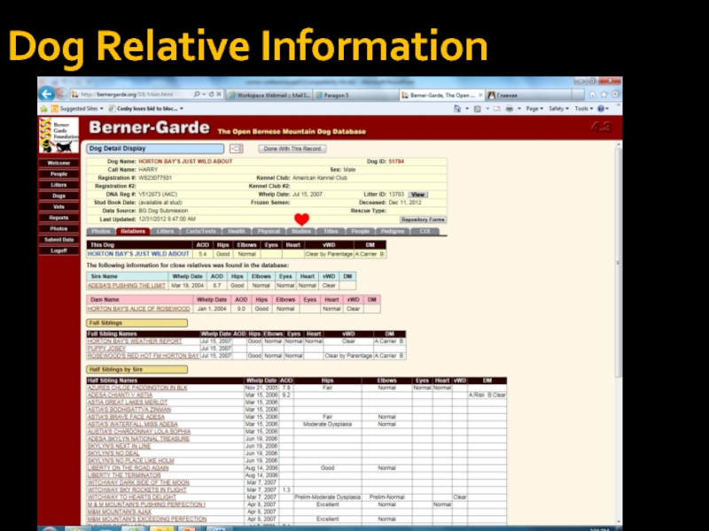Open the browser gear tools icon
The image size is (709, 531).
point(615,95)
